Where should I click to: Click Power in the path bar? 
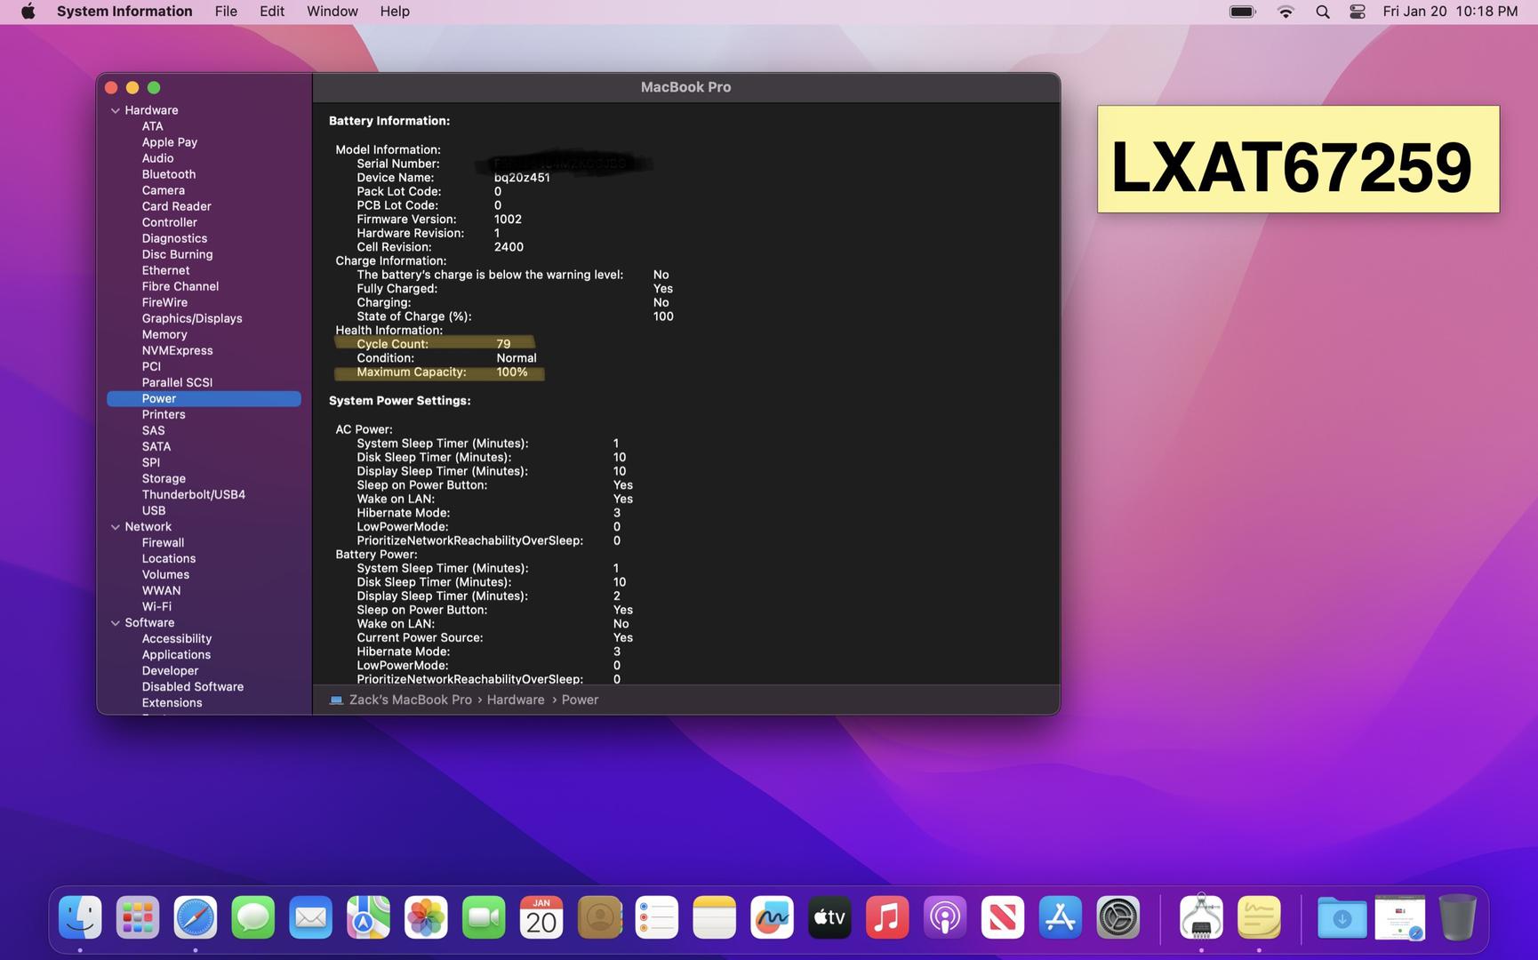(x=580, y=700)
